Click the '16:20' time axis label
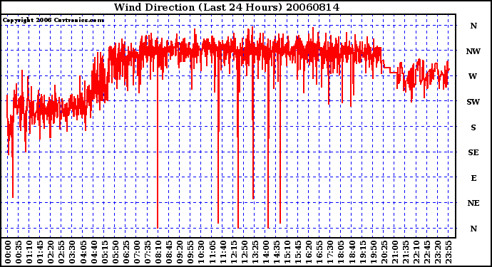This screenshot has height=267, width=492. pyautogui.click(x=309, y=252)
